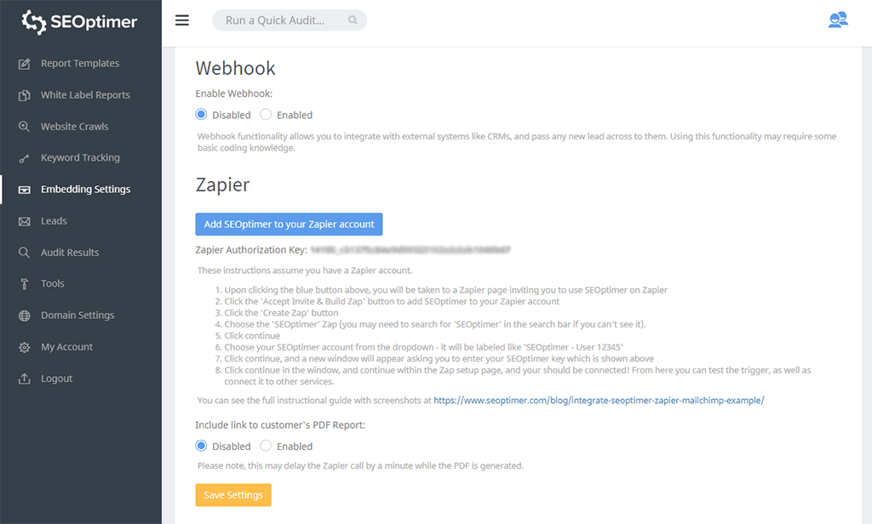Screen dimensions: 872x524
Task: Open the Embedding Settings menu item
Action: pyautogui.click(x=85, y=190)
